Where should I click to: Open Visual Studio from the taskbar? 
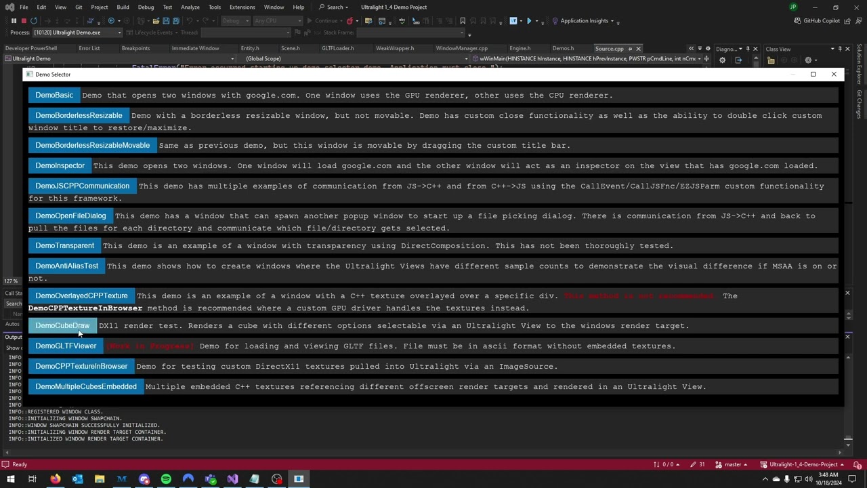point(232,479)
